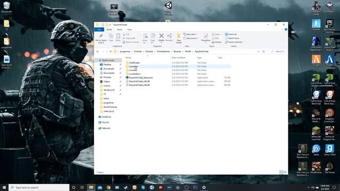Screen dimensions: 340x191
Task: Select the Localization folder
Action: (134, 74)
